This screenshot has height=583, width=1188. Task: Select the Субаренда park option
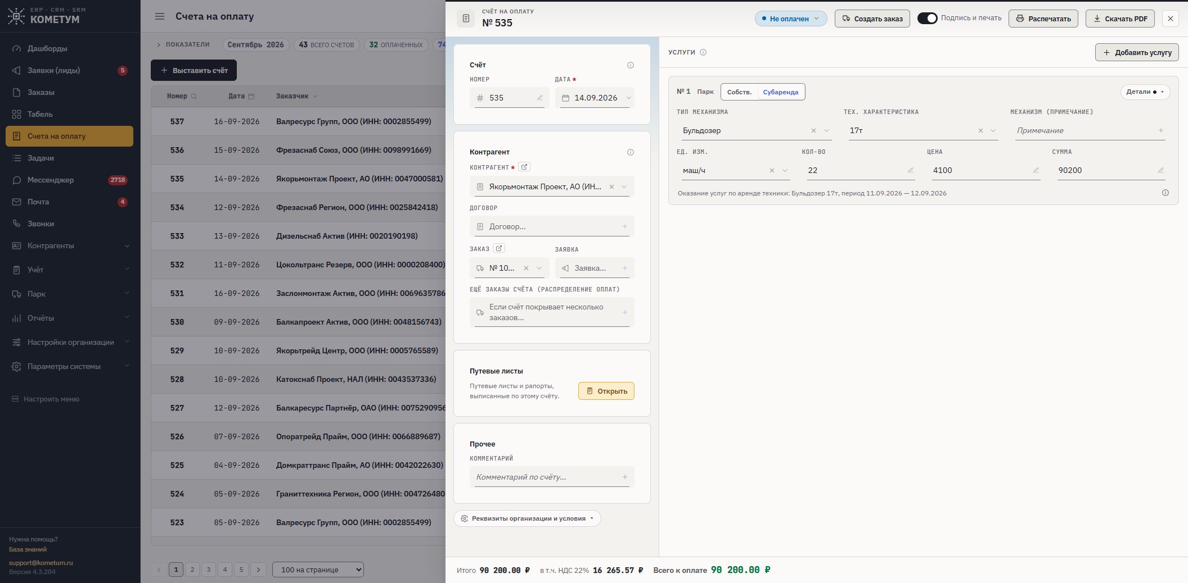tap(780, 92)
